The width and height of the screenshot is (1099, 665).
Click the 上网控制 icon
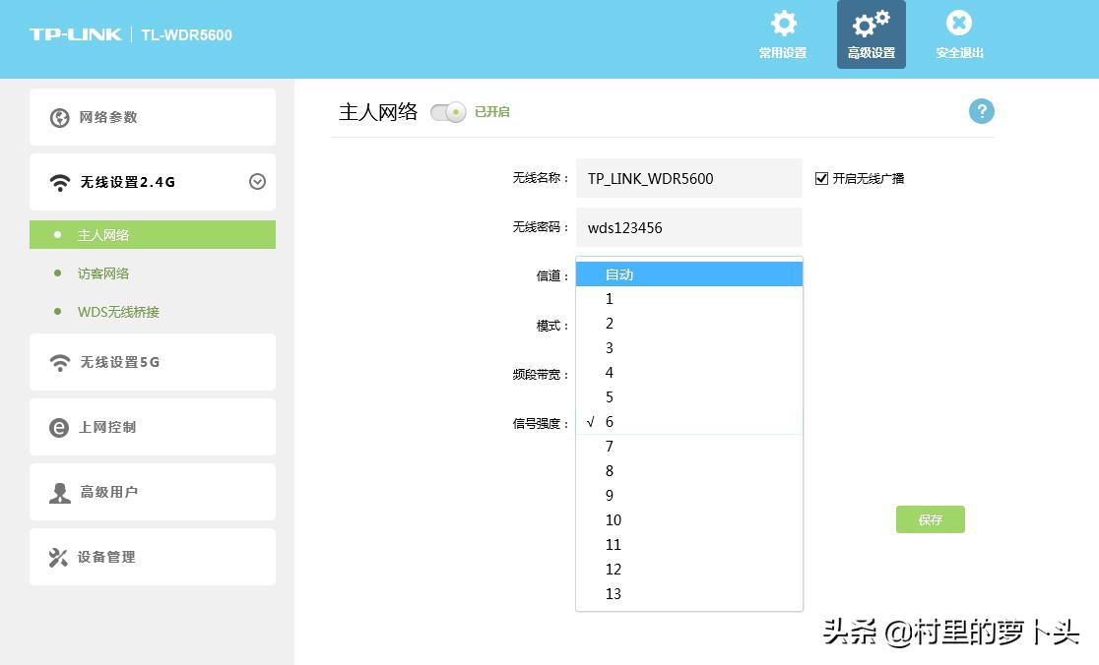(x=61, y=426)
